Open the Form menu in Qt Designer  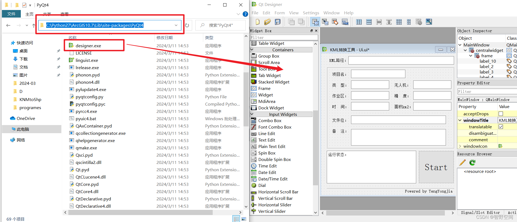tap(279, 13)
